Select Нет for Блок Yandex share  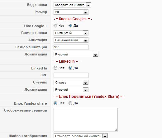tap(55, 103)
